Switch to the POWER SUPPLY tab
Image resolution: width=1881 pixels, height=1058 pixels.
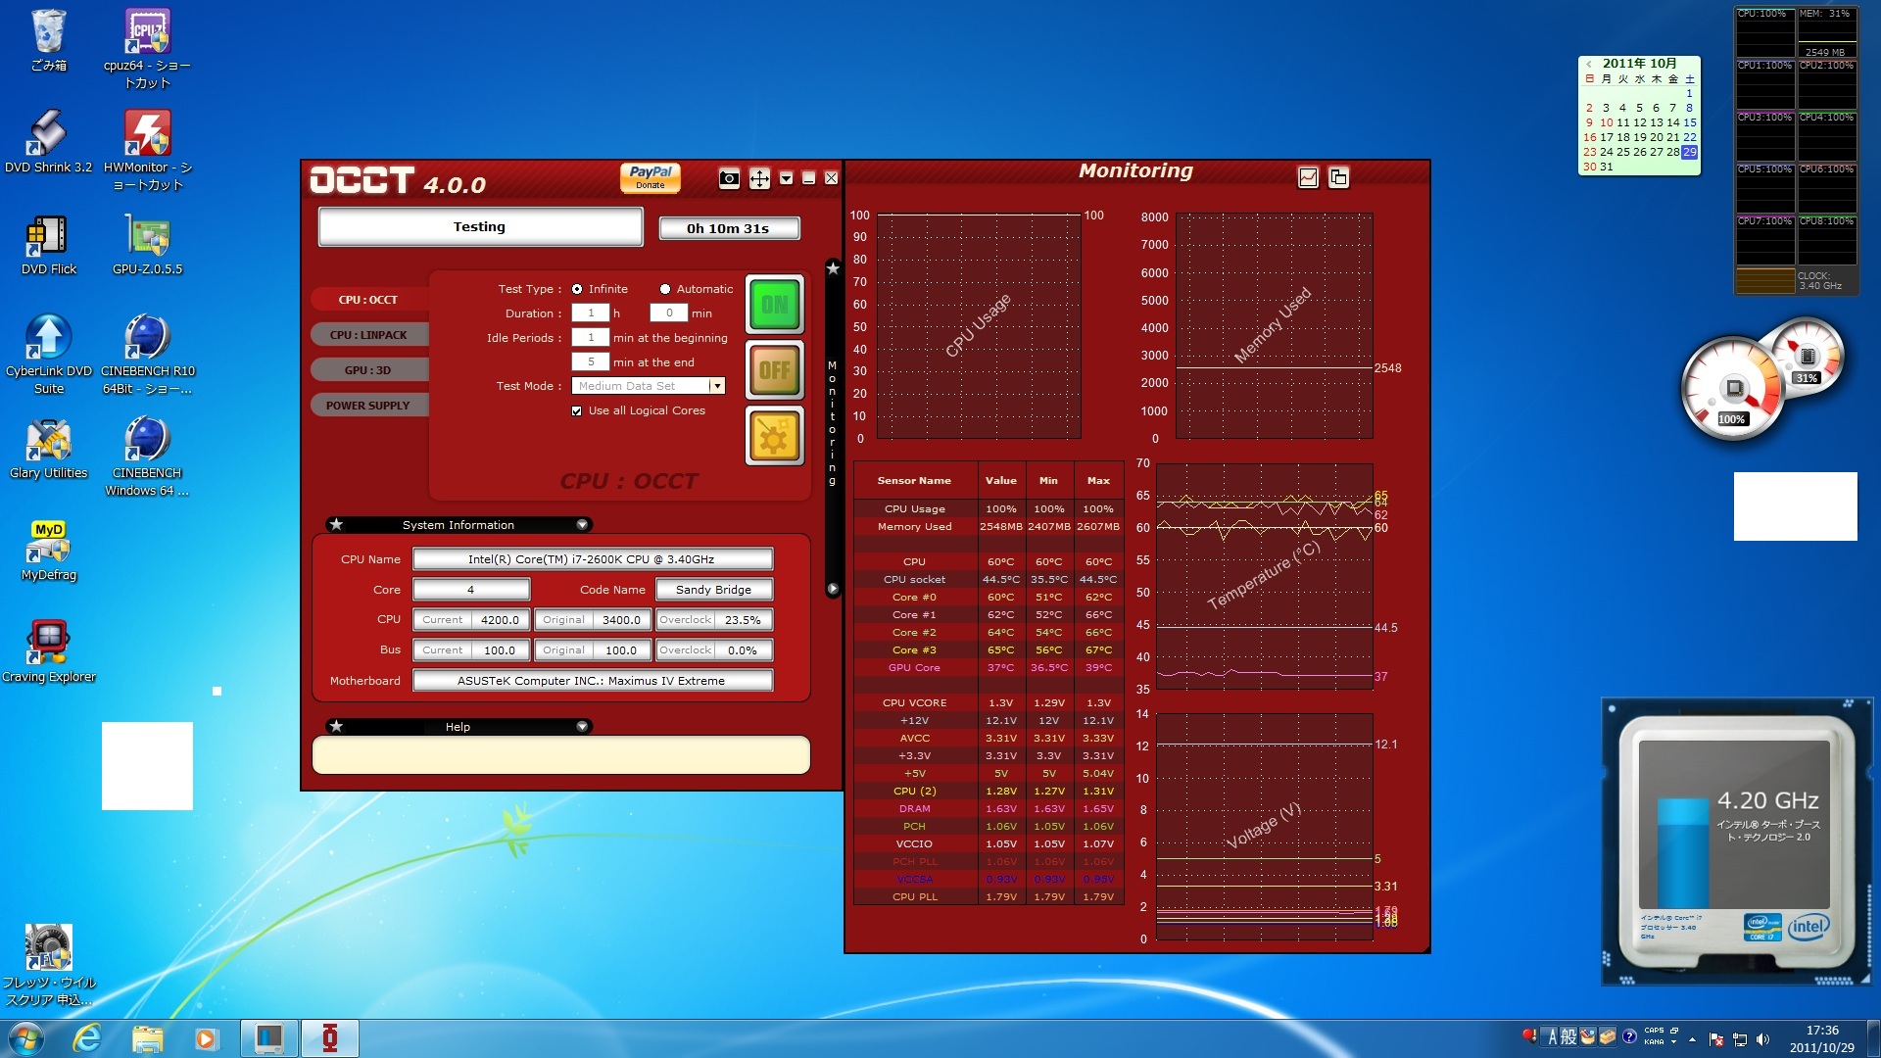pyautogui.click(x=368, y=406)
